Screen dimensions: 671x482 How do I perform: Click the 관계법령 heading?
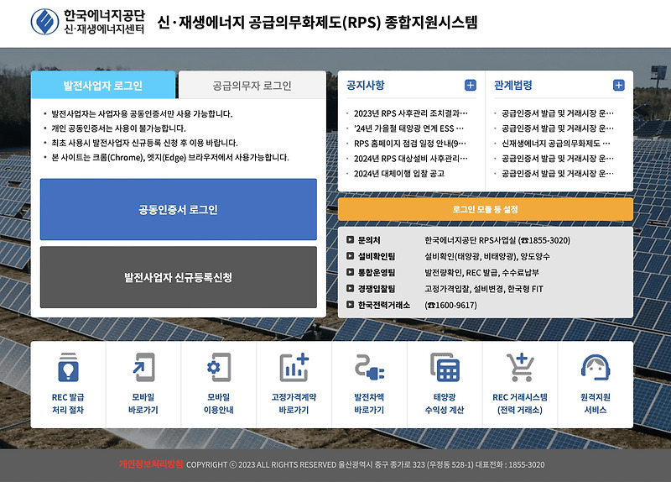pos(513,86)
